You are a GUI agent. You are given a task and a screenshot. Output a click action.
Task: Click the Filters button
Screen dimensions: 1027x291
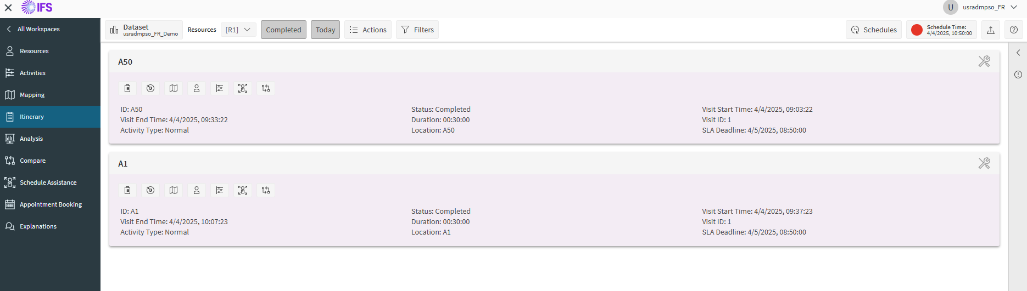(x=417, y=30)
